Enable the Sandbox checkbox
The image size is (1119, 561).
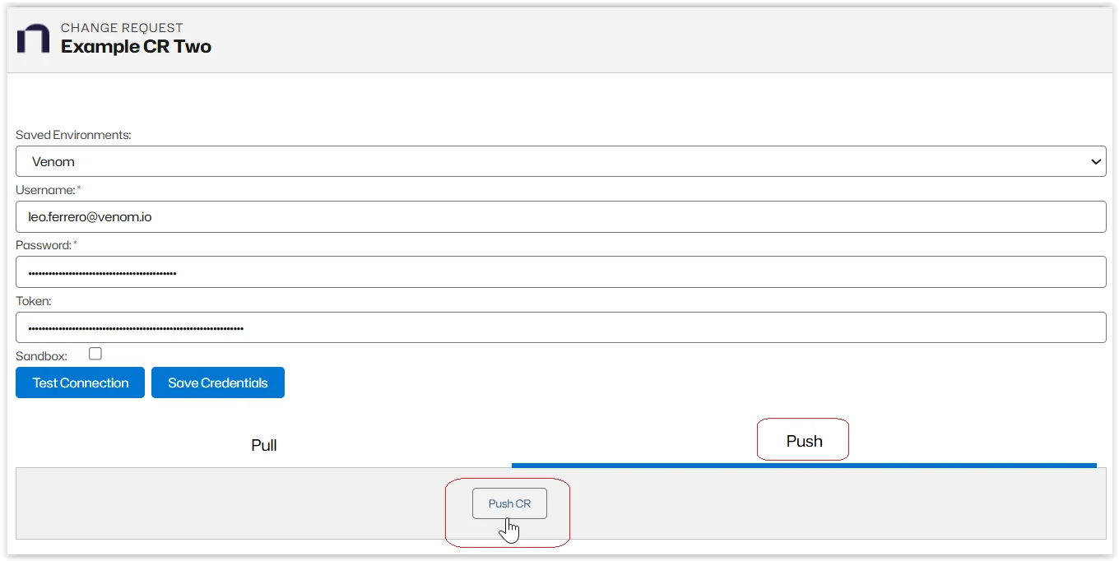click(x=95, y=354)
